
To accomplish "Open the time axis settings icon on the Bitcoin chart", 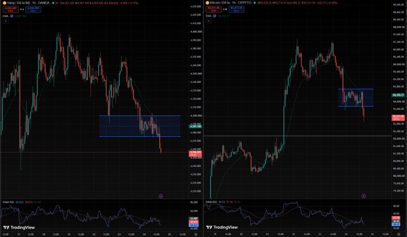I will 399,234.
